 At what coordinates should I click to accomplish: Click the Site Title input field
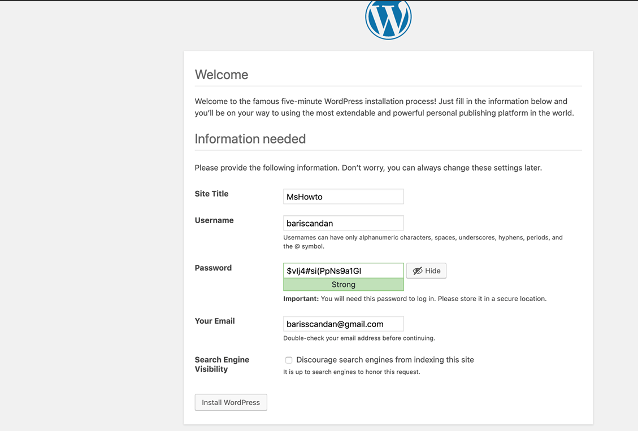pyautogui.click(x=344, y=197)
